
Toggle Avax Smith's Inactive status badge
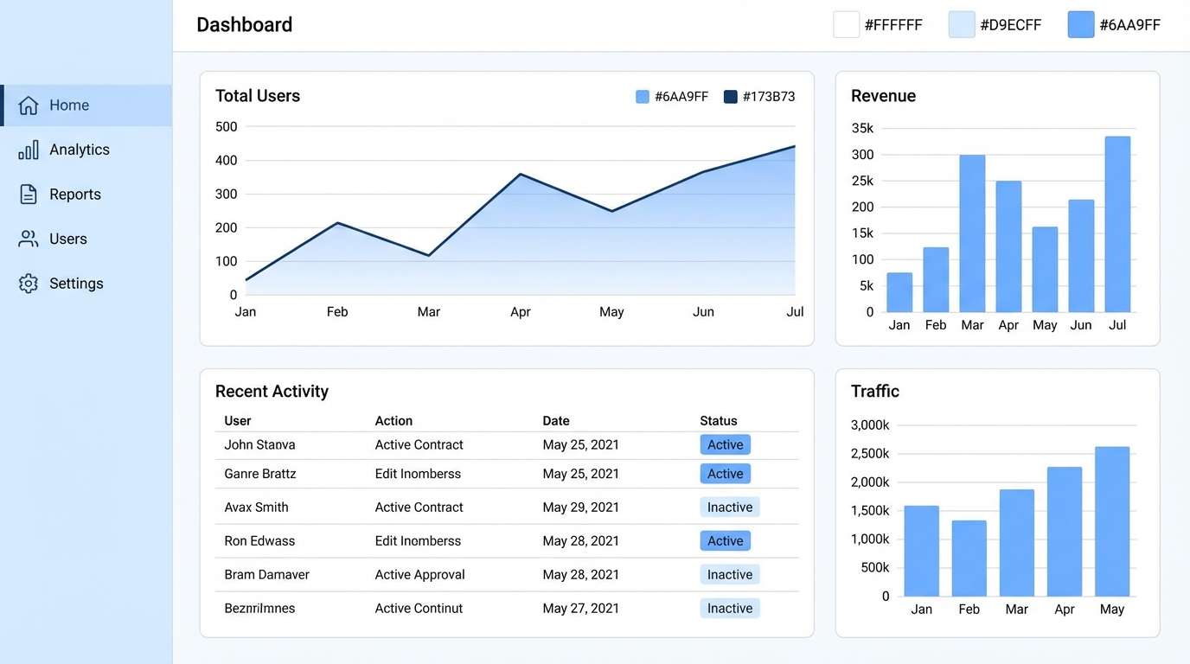pos(729,507)
